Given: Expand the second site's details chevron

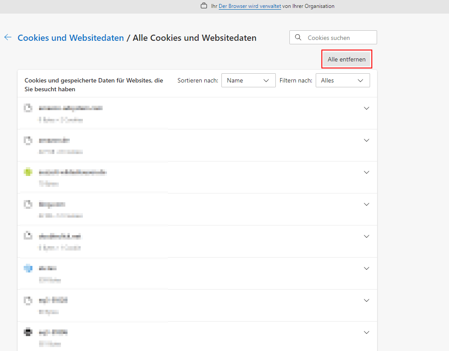Looking at the screenshot, I should pyautogui.click(x=367, y=140).
